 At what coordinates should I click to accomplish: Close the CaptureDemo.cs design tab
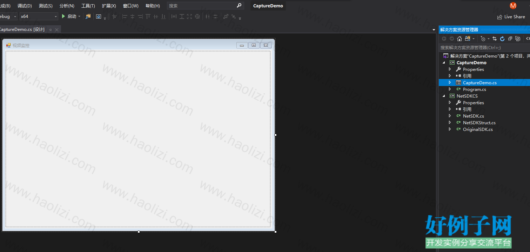point(56,30)
